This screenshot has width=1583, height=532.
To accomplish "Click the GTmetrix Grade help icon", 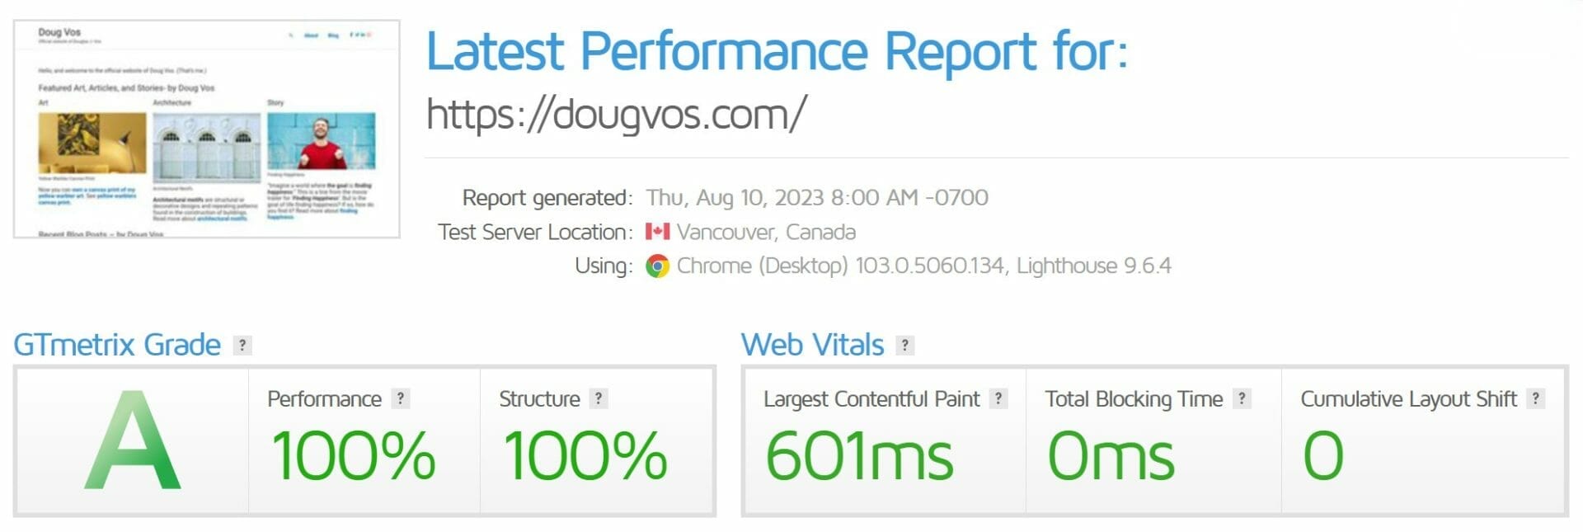I will click(241, 345).
